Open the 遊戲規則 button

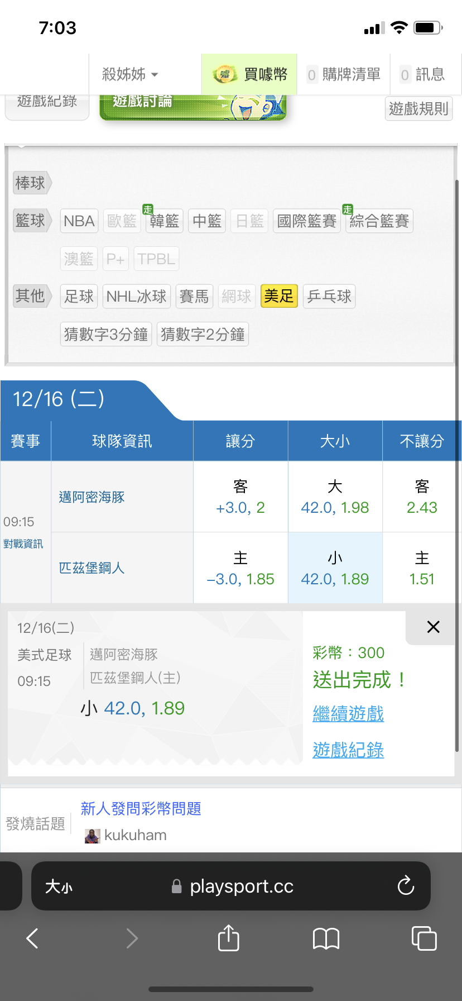point(418,108)
